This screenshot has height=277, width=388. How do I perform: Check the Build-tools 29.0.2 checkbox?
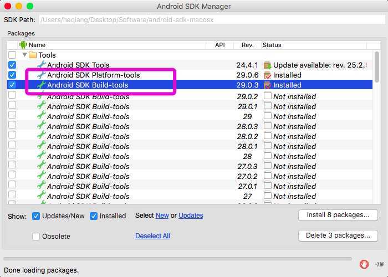[x=12, y=95]
